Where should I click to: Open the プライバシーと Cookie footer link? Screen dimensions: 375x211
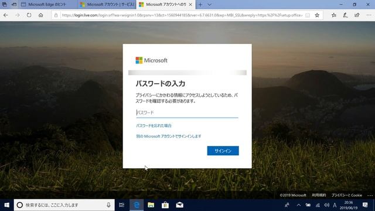click(346, 195)
